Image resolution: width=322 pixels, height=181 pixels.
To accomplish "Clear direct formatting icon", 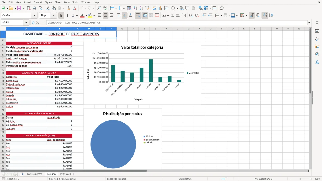I will pyautogui.click(x=75, y=8).
